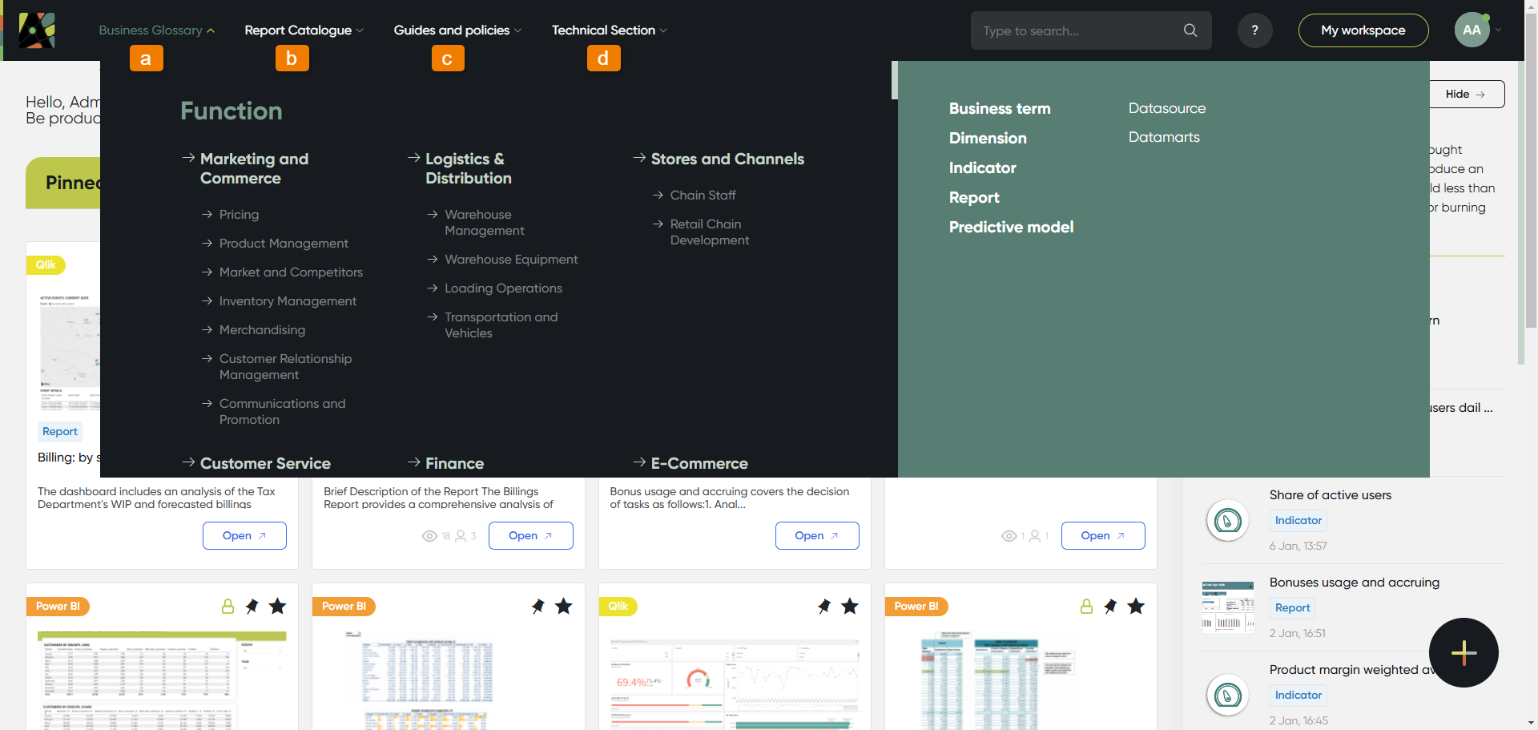Collapse the Business Glossary dropdown

pyautogui.click(x=156, y=30)
